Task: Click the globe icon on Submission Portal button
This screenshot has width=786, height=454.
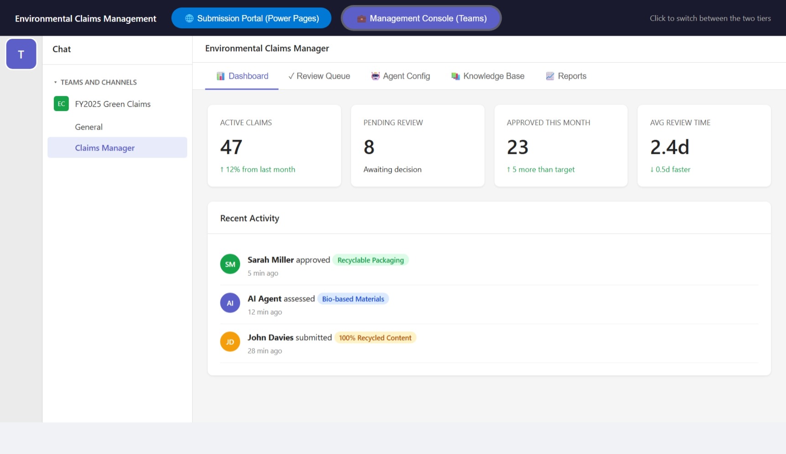Action: 189,18
